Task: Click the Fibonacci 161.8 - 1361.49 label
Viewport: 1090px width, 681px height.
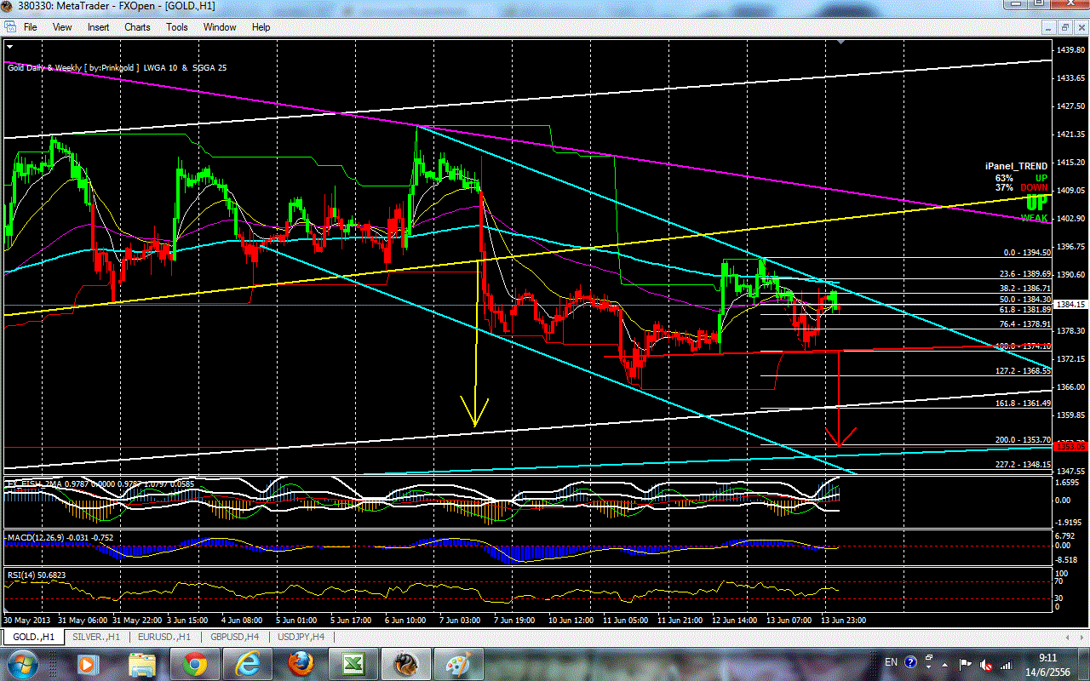Action: 1023,403
